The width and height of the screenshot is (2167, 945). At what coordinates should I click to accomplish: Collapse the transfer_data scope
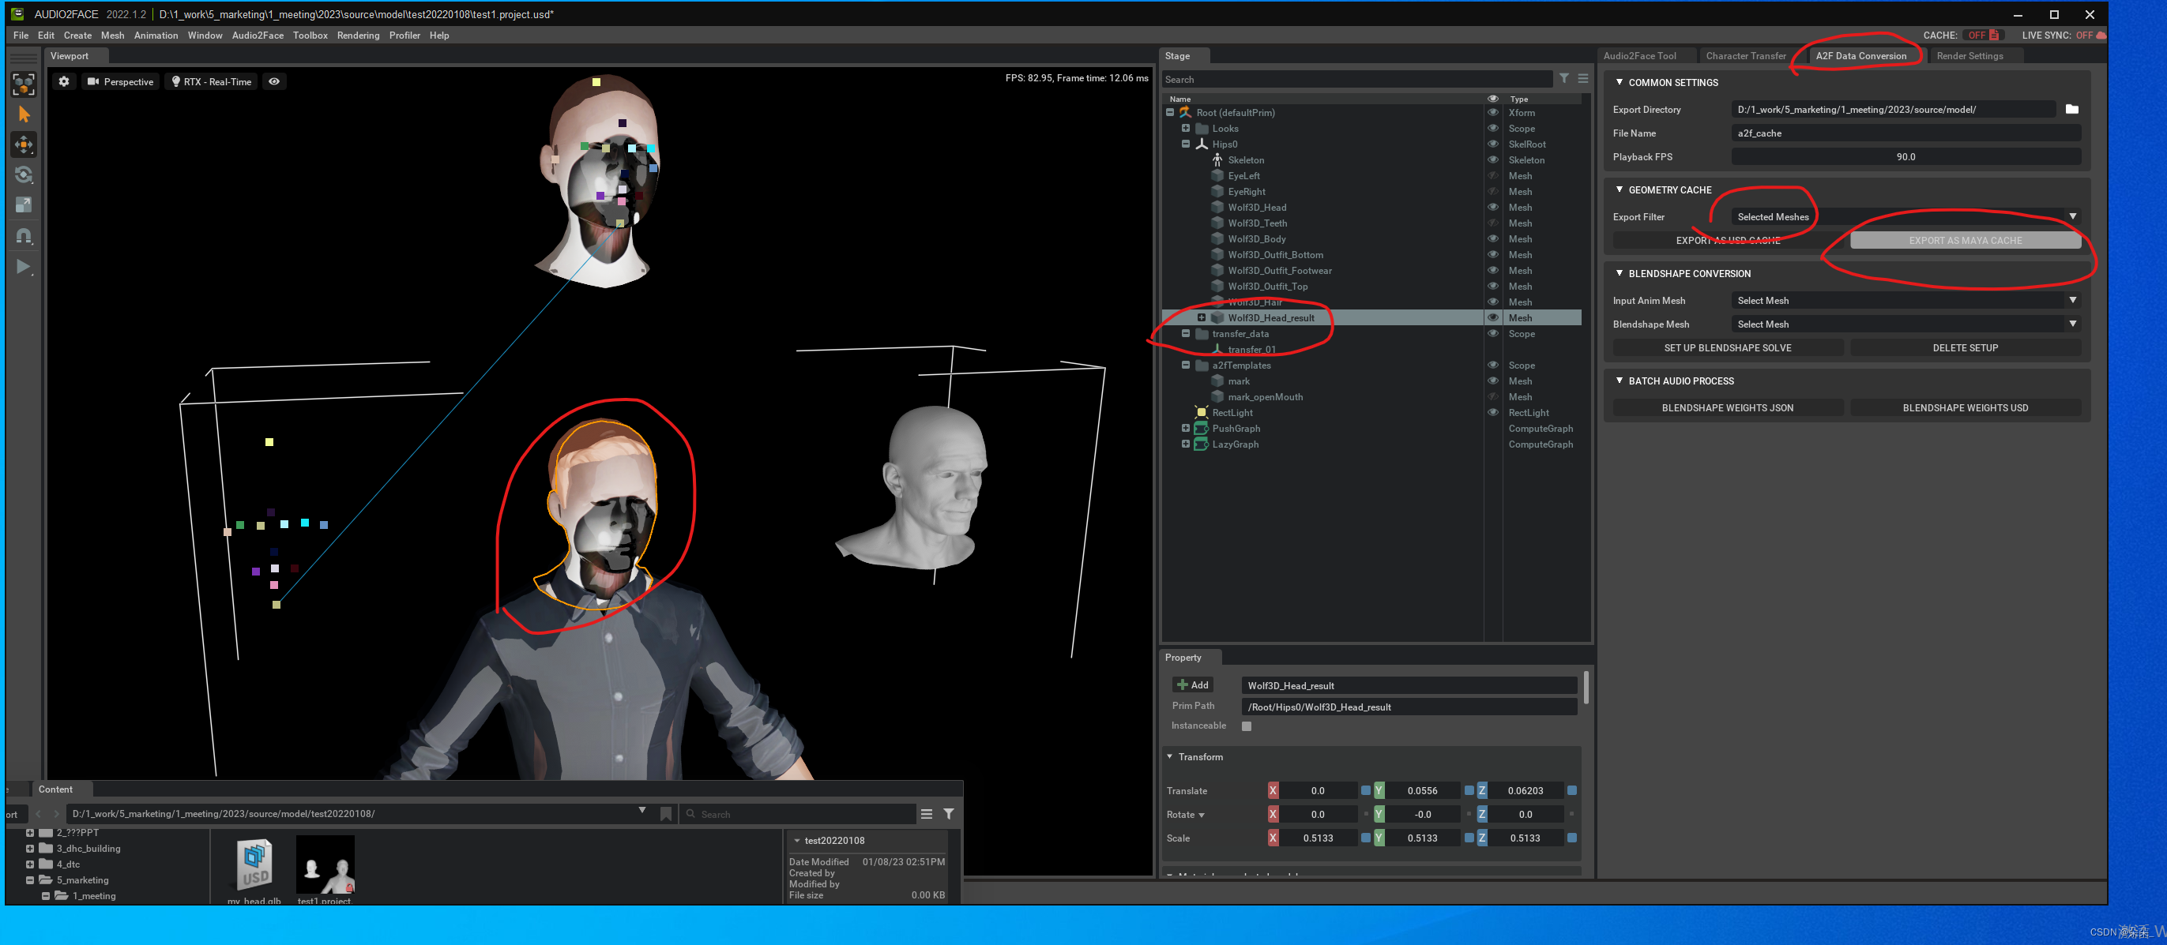click(1186, 334)
